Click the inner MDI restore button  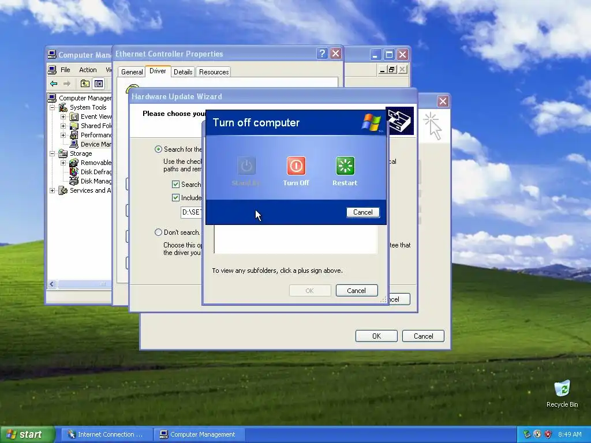(x=392, y=69)
